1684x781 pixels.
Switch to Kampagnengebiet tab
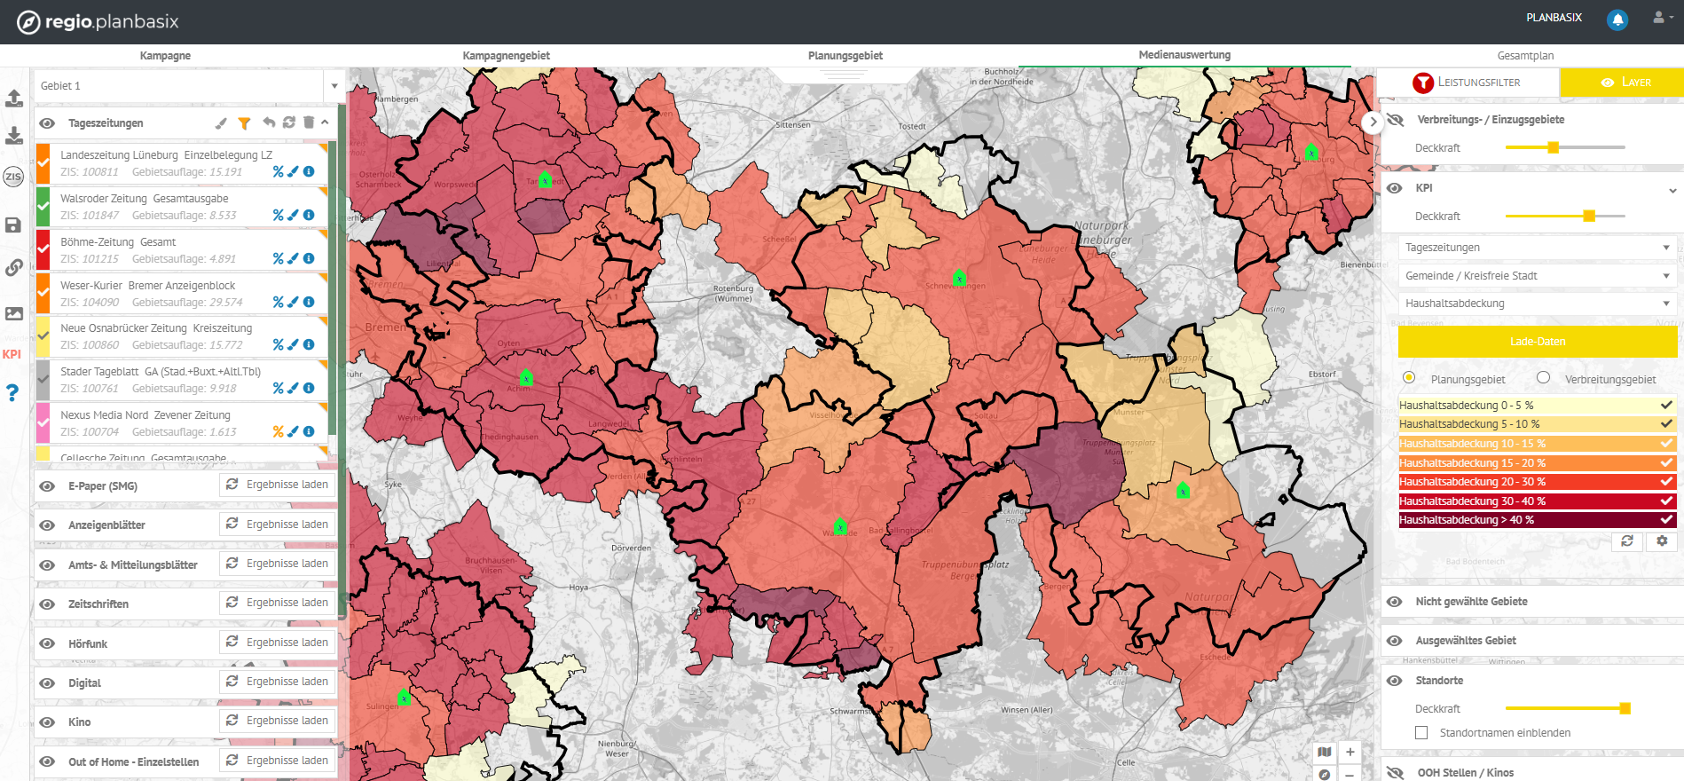(x=506, y=55)
